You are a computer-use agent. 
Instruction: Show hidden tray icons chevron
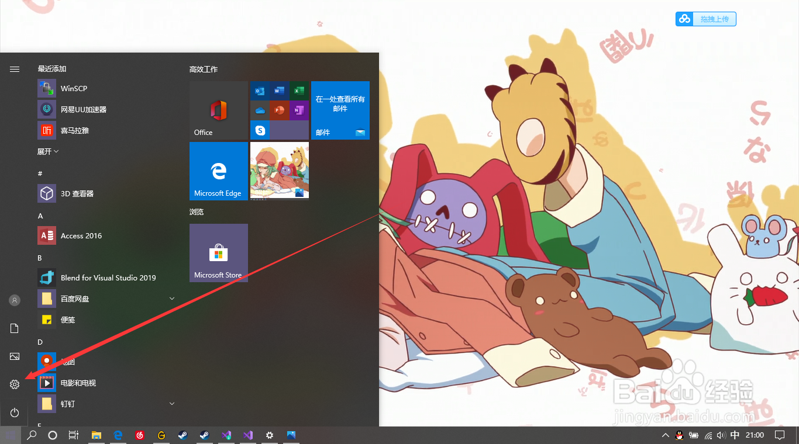pyautogui.click(x=666, y=435)
